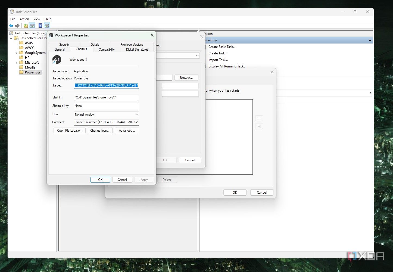Image resolution: width=393 pixels, height=272 pixels.
Task: Click the blue Back arrow toolbar icon
Action: [11, 26]
